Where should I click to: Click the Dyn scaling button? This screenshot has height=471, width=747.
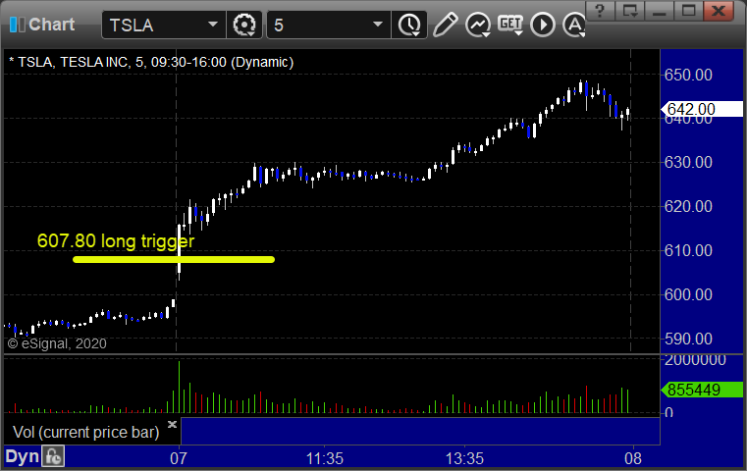[x=22, y=456]
